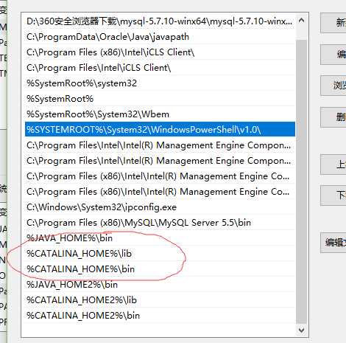Screen dimensions: 346x343
Task: Select the MySQL Server 5.5\bin entry
Action: tap(160, 223)
